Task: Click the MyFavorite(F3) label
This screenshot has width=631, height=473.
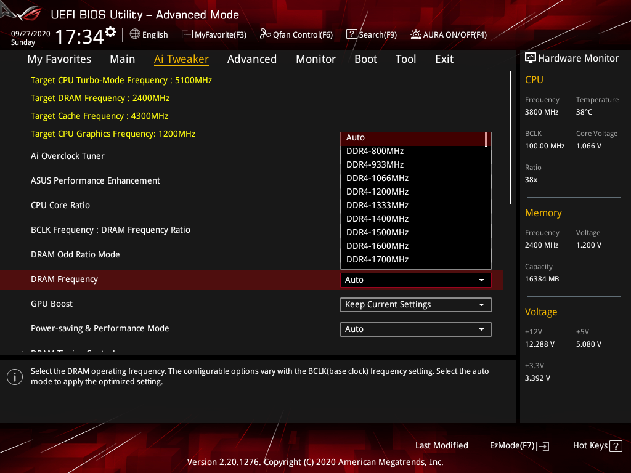Action: (x=221, y=34)
